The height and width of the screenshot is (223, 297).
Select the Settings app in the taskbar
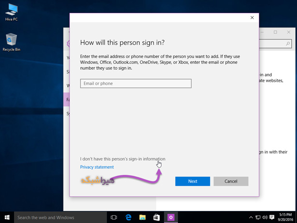pyautogui.click(x=171, y=217)
